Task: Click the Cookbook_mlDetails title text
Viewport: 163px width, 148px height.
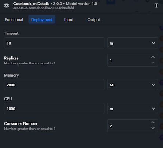Action: (31, 4)
